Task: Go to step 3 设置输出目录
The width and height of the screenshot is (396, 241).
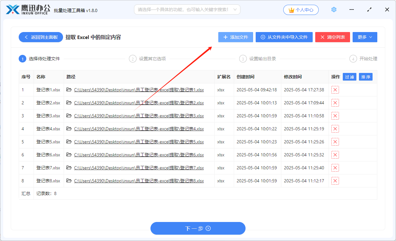Action: tap(258, 59)
